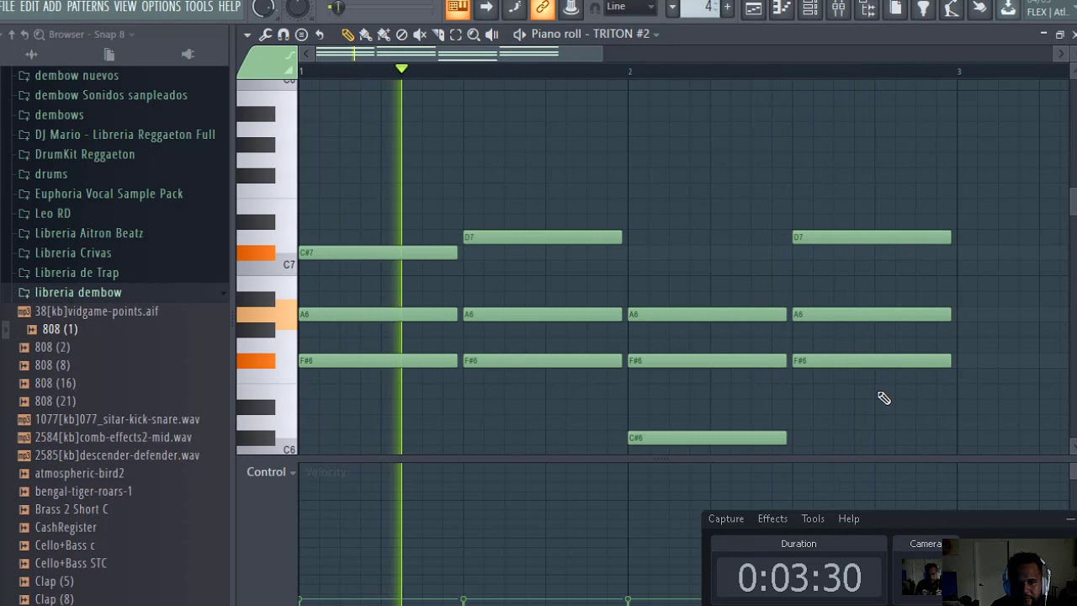This screenshot has height=606, width=1077.
Task: Open the Line snap dropdown
Action: [x=630, y=7]
